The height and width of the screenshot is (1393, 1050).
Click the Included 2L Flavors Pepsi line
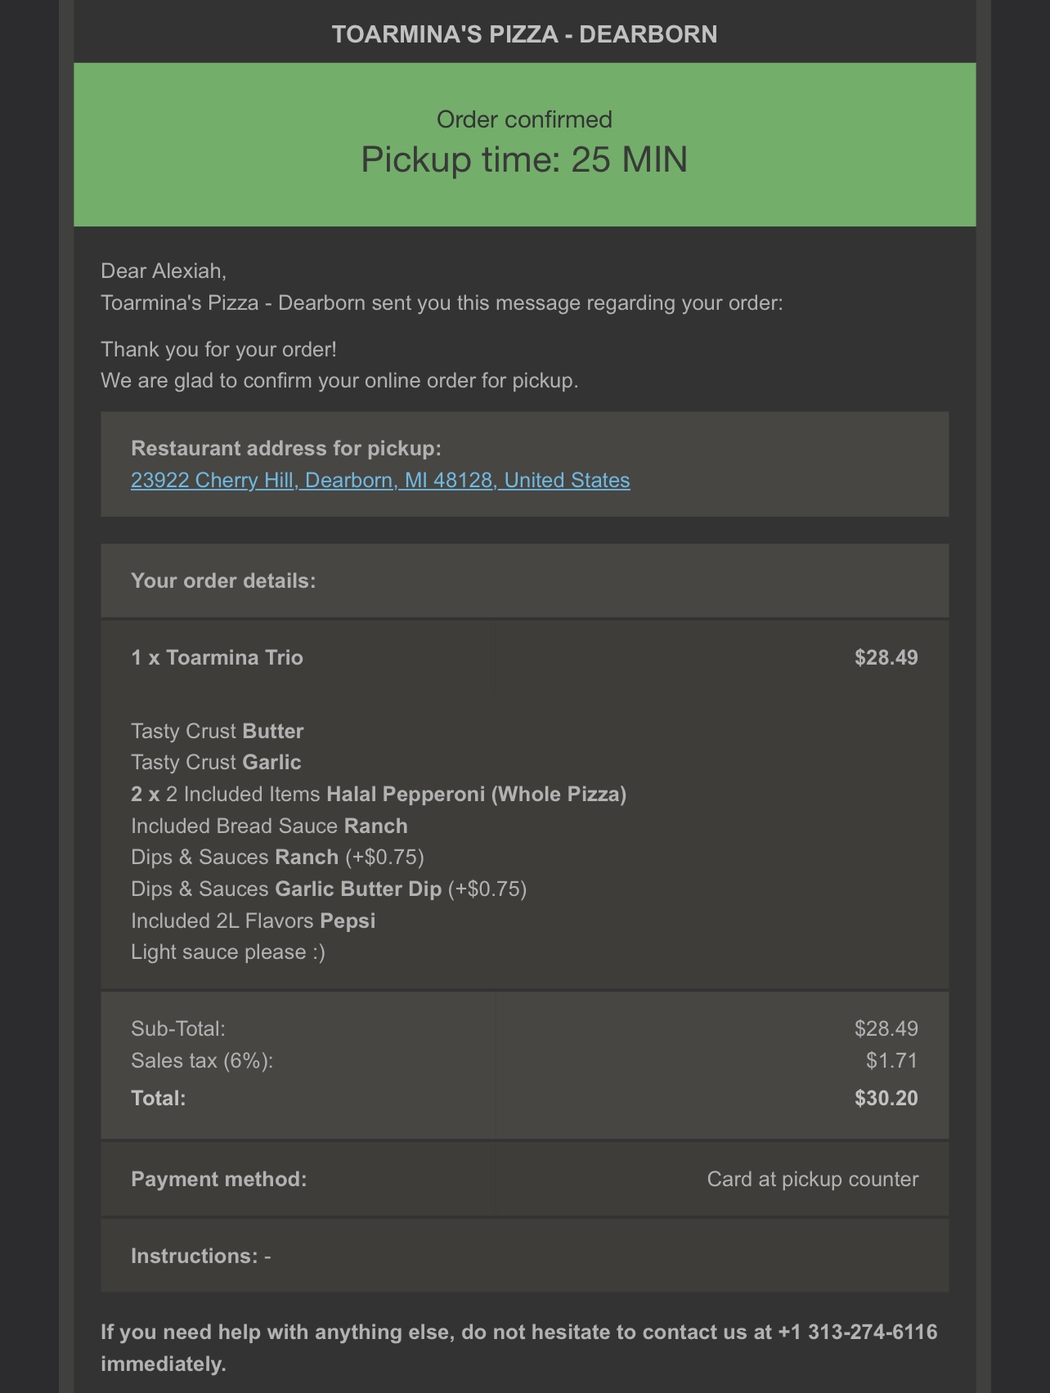[x=253, y=921]
